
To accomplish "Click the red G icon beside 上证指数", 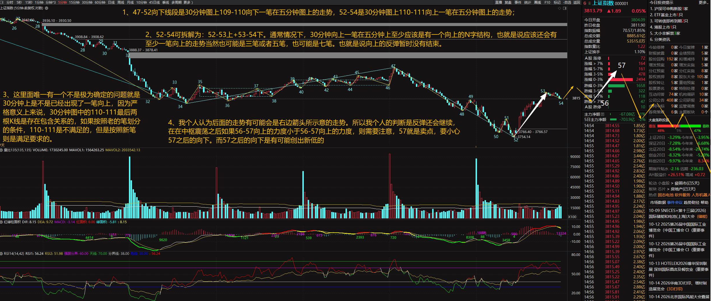I will tap(585, 3).
